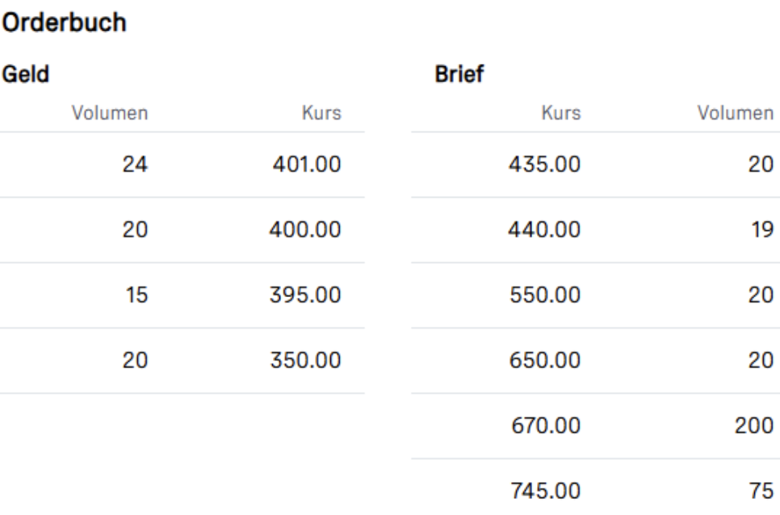Select ask price 435.00
780x515 pixels.
point(545,164)
